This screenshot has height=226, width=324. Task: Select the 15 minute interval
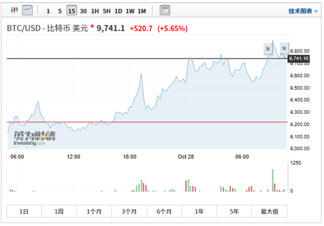click(71, 11)
